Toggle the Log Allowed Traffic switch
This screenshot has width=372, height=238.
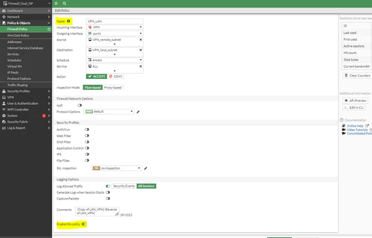coord(108,186)
